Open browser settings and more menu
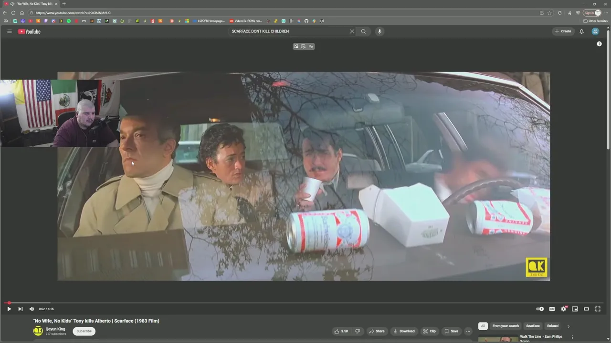 click(606, 13)
